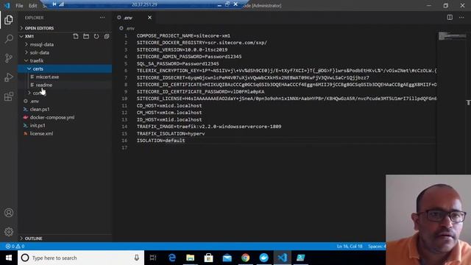Open the File menu
This screenshot has height=265, width=471.
tap(19, 5)
